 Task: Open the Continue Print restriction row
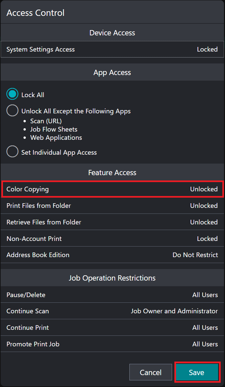(112, 328)
